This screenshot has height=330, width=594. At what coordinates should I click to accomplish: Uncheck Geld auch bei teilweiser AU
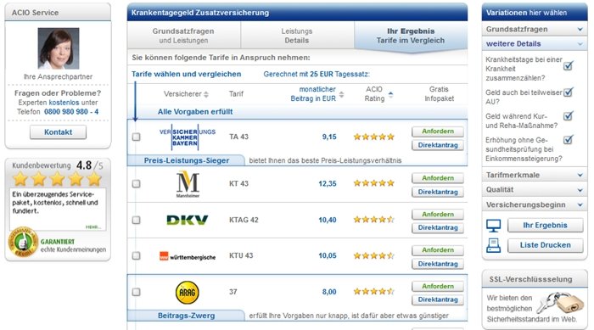(x=568, y=92)
